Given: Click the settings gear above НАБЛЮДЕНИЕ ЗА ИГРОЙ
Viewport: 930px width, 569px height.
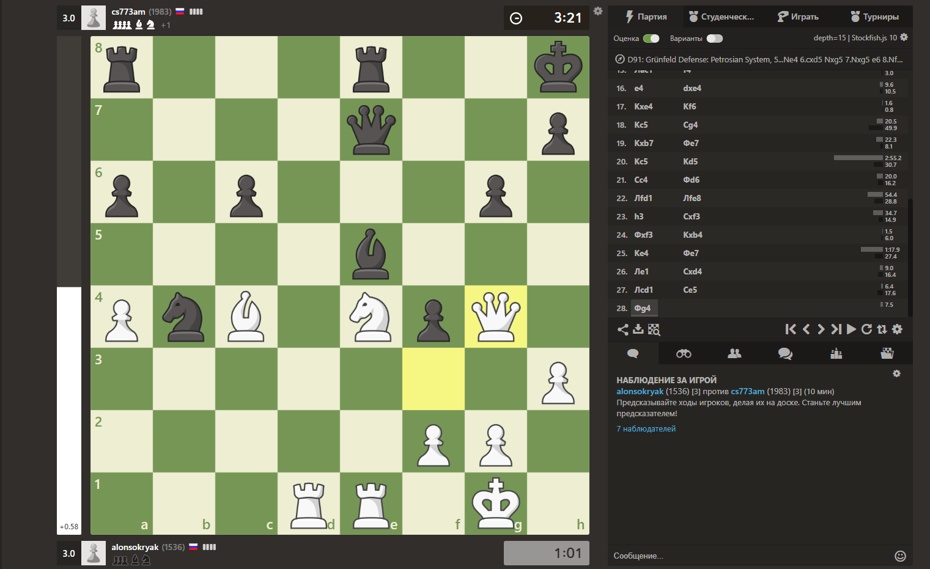Looking at the screenshot, I should (x=896, y=373).
